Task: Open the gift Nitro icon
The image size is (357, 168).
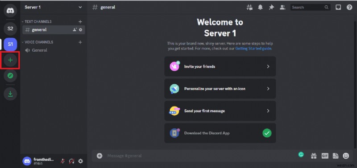Action: coord(314,156)
